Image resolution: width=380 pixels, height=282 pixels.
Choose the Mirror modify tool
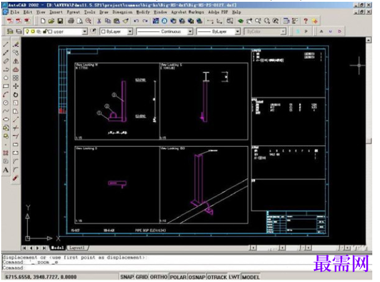(x=16, y=61)
